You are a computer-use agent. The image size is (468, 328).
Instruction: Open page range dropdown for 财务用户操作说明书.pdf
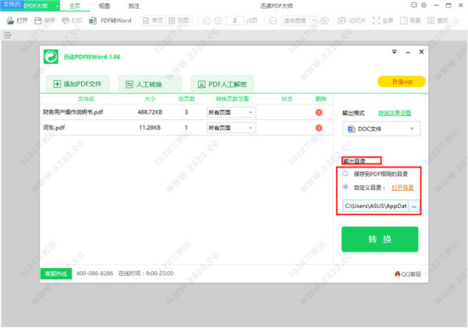tap(232, 112)
